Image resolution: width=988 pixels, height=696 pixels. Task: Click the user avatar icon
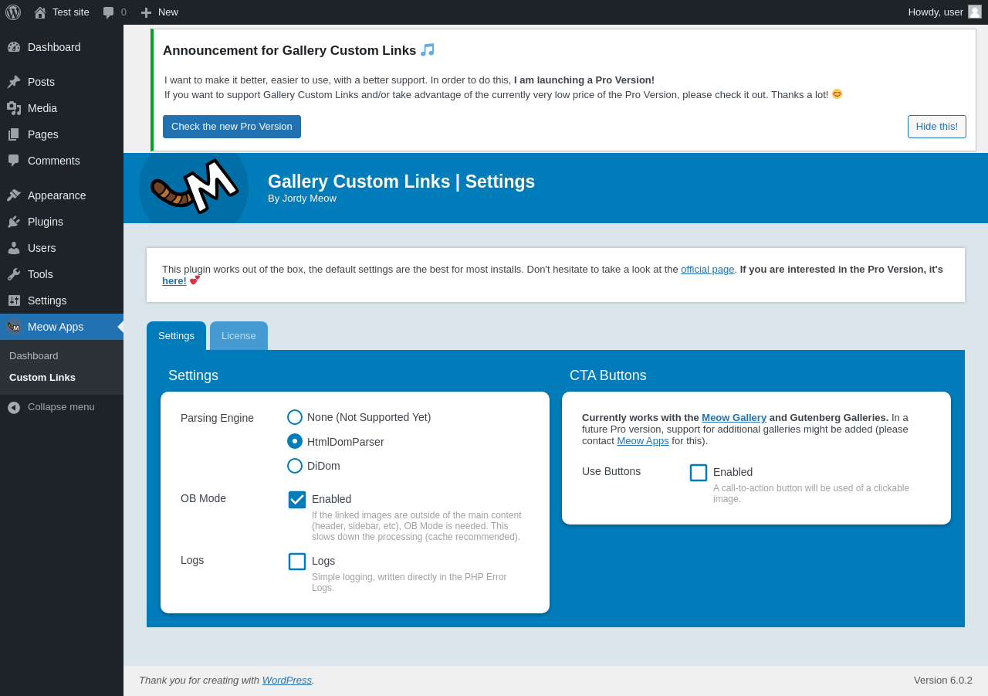click(x=975, y=12)
